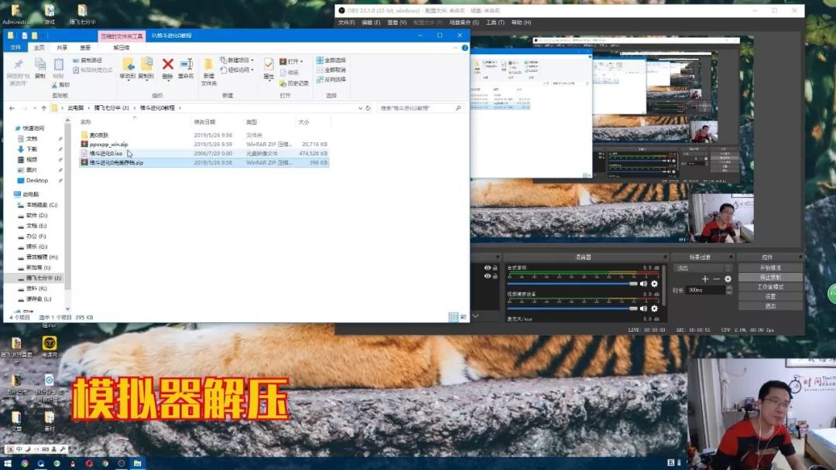Click File Explorer icon in Windows taskbar

[137, 464]
